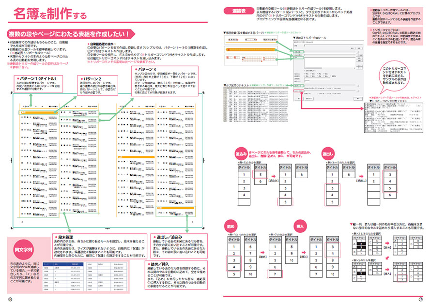Image resolution: width=431 pixels, height=305 pixels.
Task: Click the pink note 連結表トリガー作成ツールとは
Action: (395, 16)
